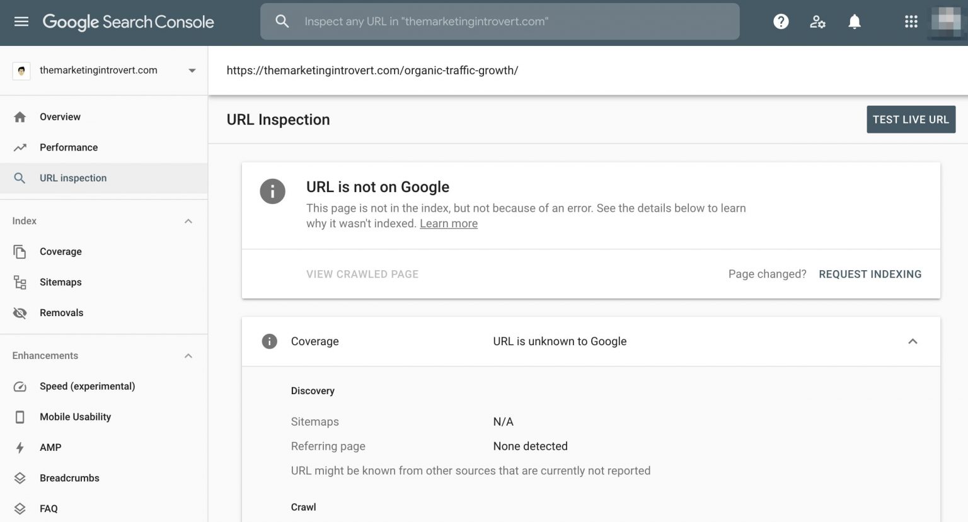Click the REQUEST INDEXING button
The image size is (968, 522).
pos(870,274)
